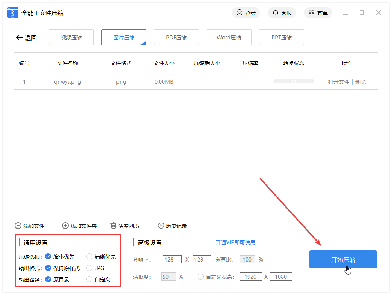
Task: Open 客服 customer service headset icon
Action: pyautogui.click(x=275, y=13)
